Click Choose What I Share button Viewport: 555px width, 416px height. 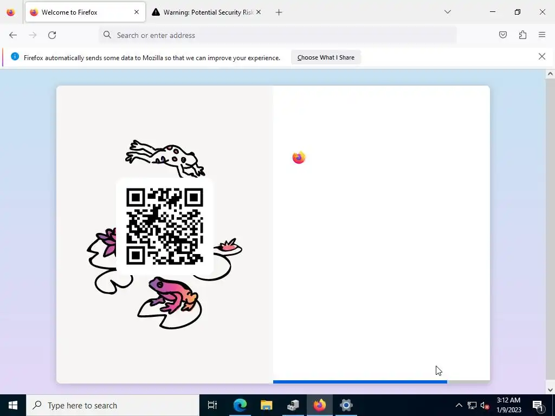coord(326,57)
